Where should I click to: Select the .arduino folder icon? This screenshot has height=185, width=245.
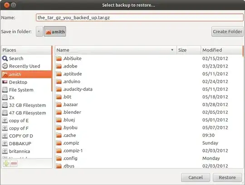(x=59, y=82)
